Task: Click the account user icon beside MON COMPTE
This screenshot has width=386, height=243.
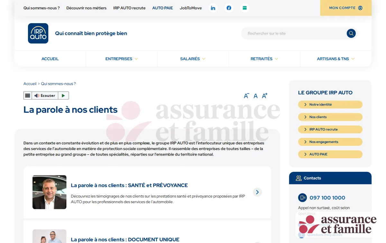Action: (x=360, y=8)
